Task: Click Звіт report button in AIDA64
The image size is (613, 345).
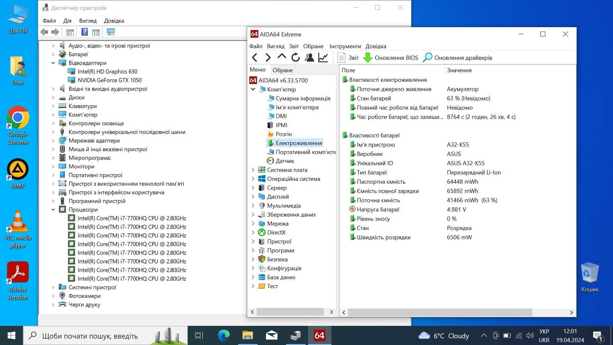Action: (348, 57)
